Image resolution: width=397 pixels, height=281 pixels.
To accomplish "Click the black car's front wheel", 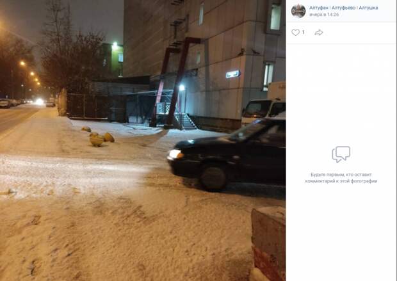I will 214,177.
